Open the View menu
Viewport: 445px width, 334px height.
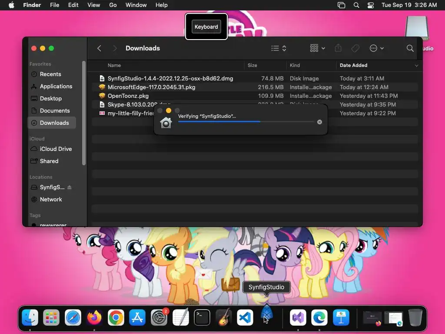[94, 5]
